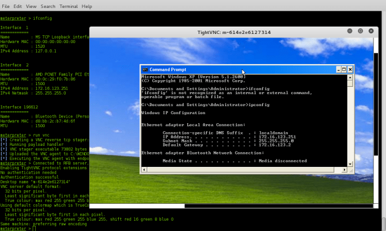Open the View menu
This screenshot has width=386, height=231.
coord(32,6)
